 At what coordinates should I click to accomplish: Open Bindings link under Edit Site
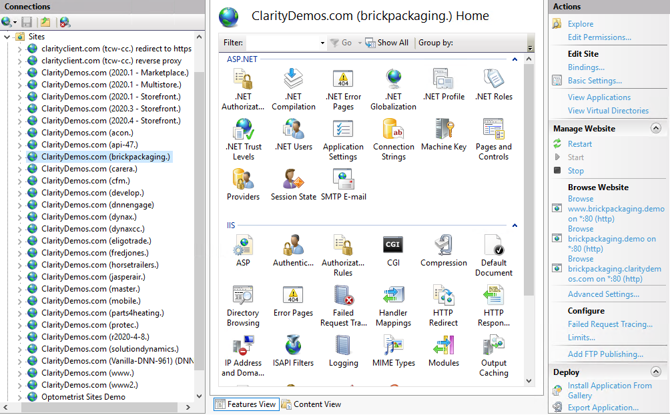tap(586, 67)
